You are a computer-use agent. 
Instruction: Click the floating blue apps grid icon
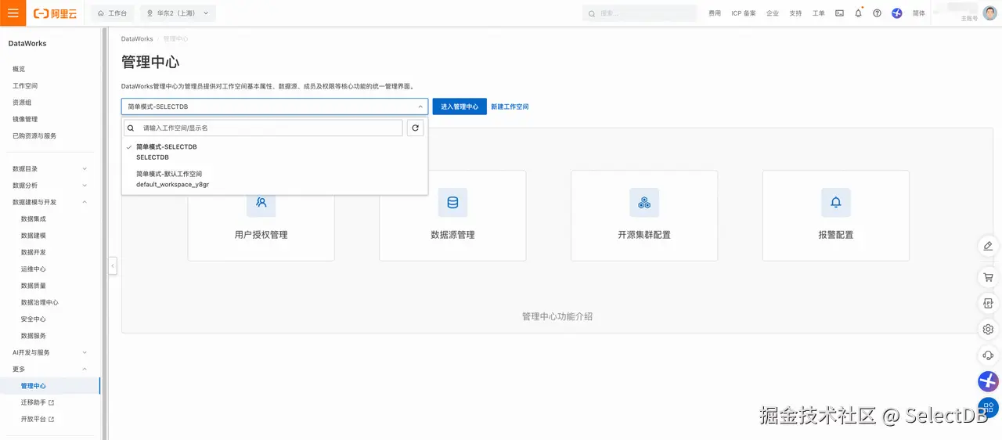point(988,407)
